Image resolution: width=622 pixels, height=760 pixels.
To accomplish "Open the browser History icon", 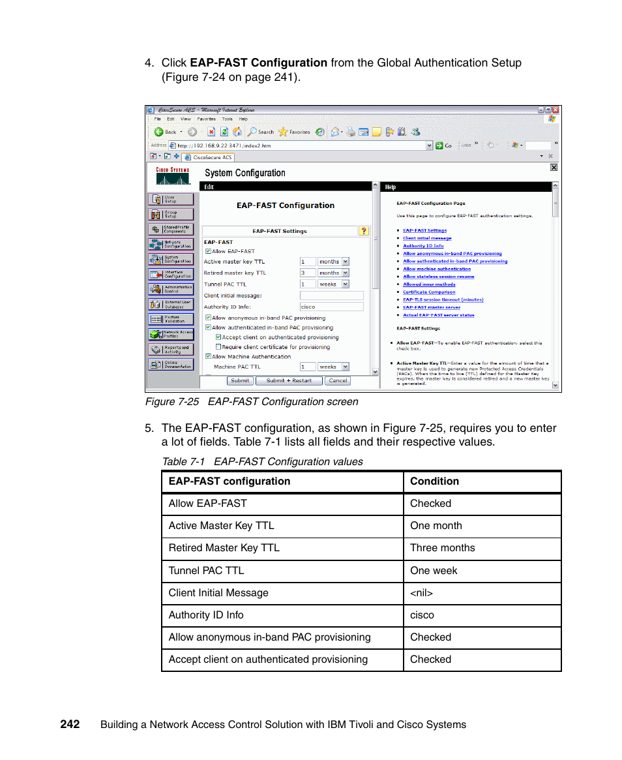I will (319, 132).
